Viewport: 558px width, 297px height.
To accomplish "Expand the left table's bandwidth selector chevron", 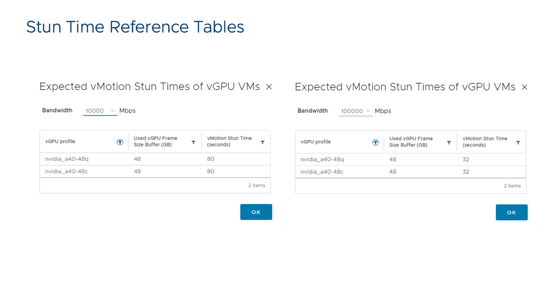I will click(x=112, y=110).
